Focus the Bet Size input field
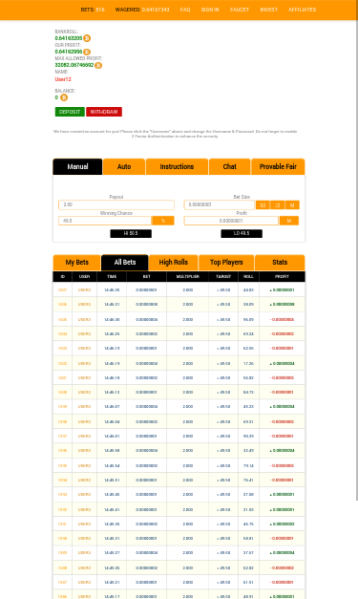The image size is (358, 599). [219, 204]
